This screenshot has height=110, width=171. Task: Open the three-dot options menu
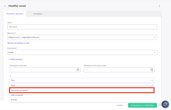point(160,6)
